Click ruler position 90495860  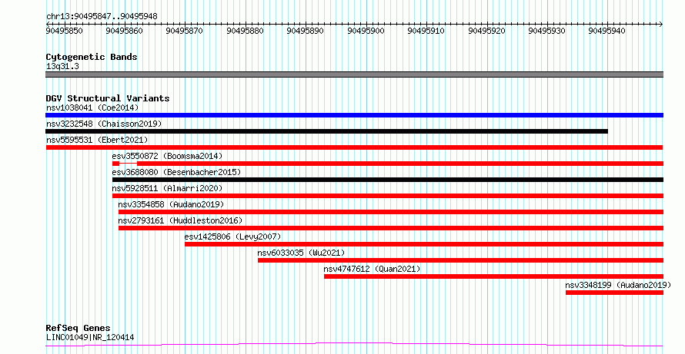pos(125,31)
